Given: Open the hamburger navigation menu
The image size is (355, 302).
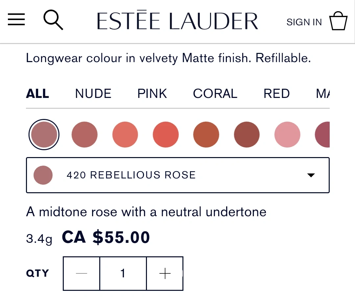Looking at the screenshot, I should 16,20.
